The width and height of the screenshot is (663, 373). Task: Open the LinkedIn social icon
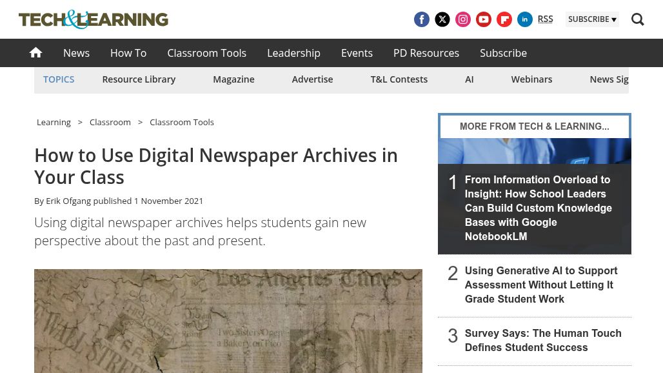tap(525, 19)
